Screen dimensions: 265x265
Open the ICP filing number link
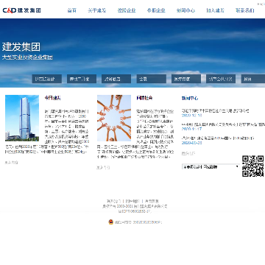pos(135,211)
